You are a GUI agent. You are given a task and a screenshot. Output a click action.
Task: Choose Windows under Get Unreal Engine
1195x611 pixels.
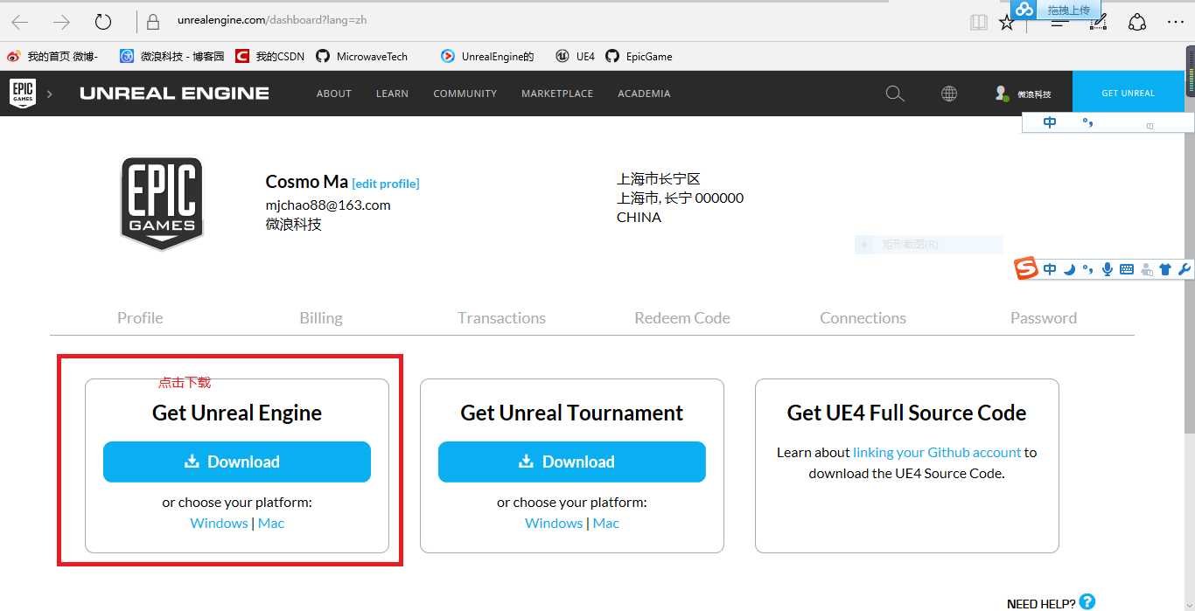[x=219, y=523]
